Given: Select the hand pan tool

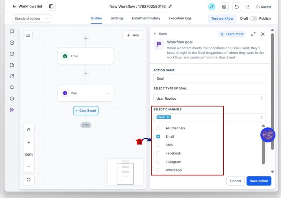Looking at the screenshot, I should tap(29, 129).
